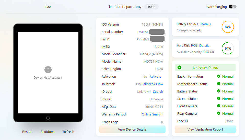Click Normal status for Motherboard Status
The width and height of the screenshot is (245, 140).
click(x=228, y=84)
